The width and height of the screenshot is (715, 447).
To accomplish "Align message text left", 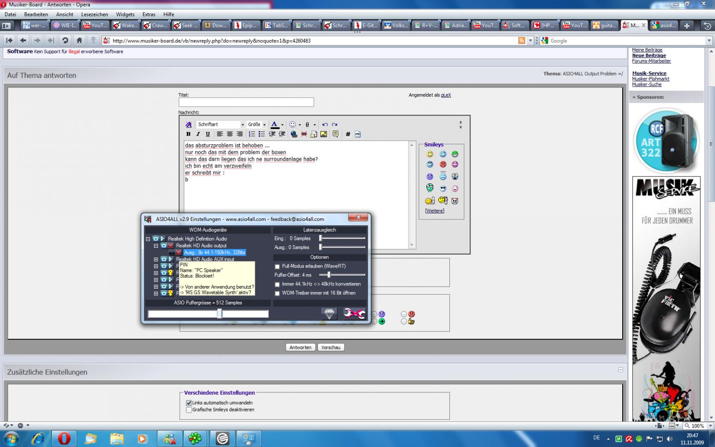I will pos(220,134).
